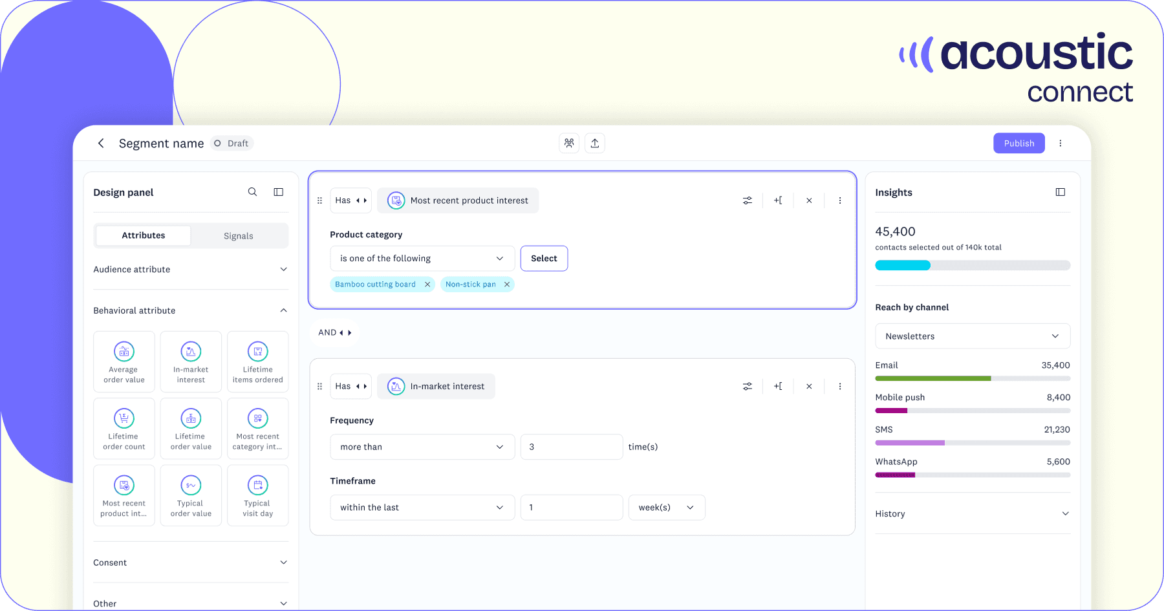Click the Publish button
Image resolution: width=1164 pixels, height=611 pixels.
click(x=1018, y=144)
